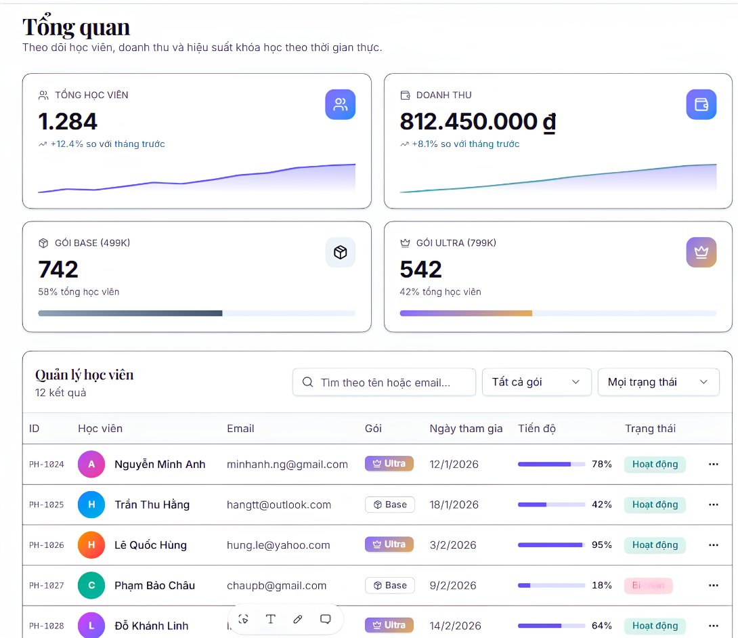This screenshot has width=738, height=638.
Task: Click the trend arrow icon next to +12.4%
Action: coord(43,144)
